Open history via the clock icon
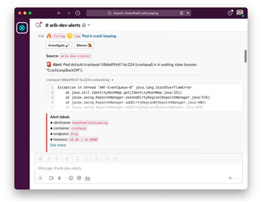The image size is (262, 202). [x=77, y=13]
